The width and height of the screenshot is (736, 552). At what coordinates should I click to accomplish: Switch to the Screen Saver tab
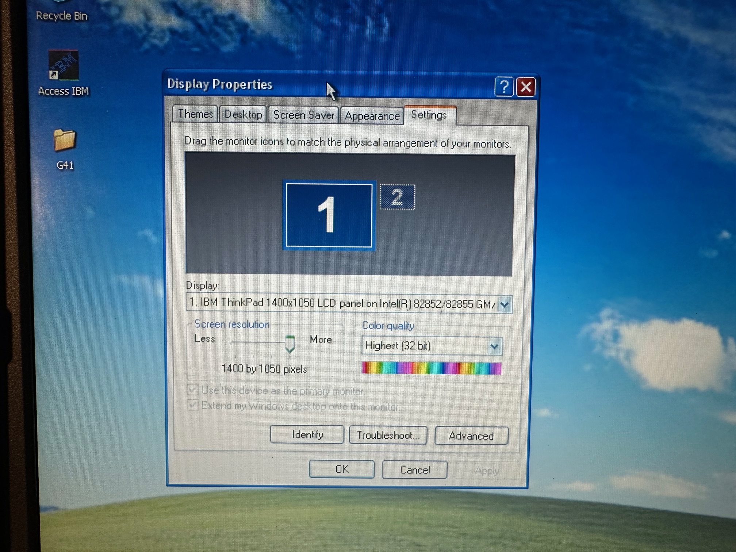[303, 115]
